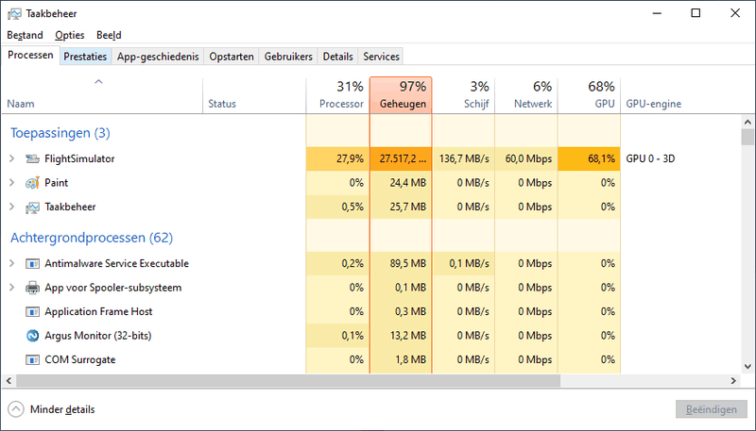Open the Opties menu
Viewport: 756px width, 431px height.
[70, 35]
